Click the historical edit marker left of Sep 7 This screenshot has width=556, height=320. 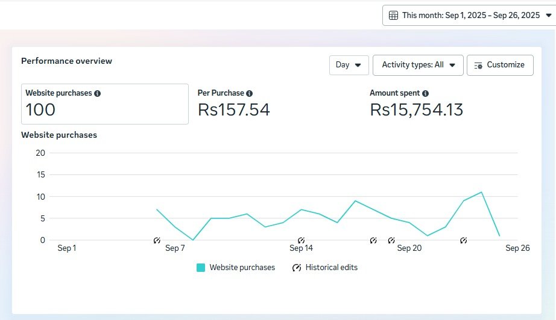click(157, 241)
